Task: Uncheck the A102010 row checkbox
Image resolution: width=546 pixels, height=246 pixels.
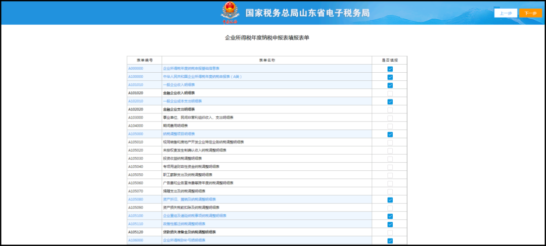Action: tap(390, 102)
